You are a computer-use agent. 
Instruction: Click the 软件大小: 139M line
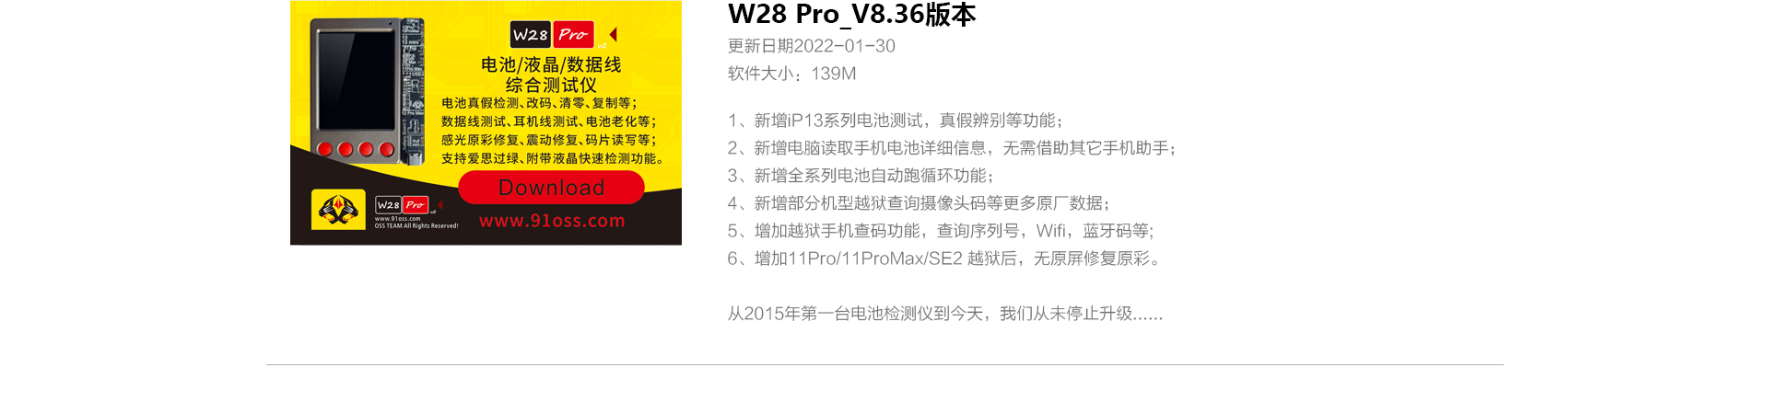(x=791, y=74)
